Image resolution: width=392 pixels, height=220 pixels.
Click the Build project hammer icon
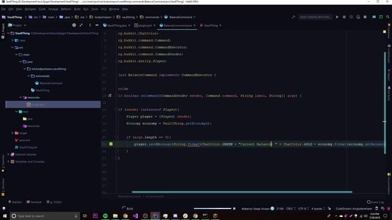pyautogui.click(x=293, y=17)
